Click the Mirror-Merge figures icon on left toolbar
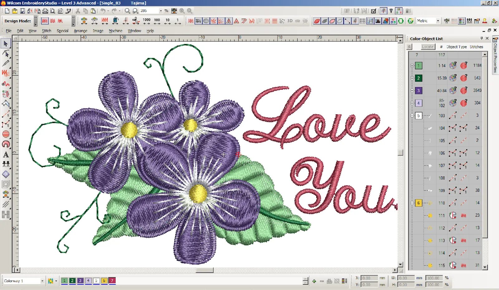This screenshot has width=499, height=290. (6, 164)
